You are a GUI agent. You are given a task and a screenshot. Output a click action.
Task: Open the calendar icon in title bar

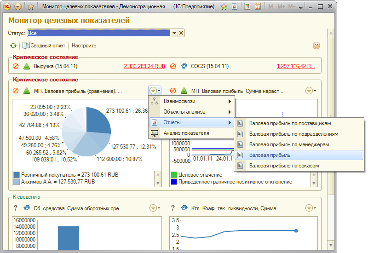pos(258,6)
